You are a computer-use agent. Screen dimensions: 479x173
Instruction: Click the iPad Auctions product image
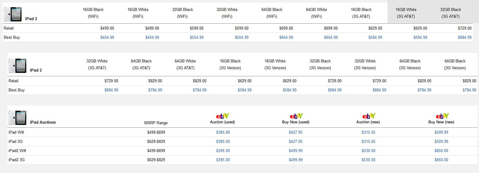(x=17, y=118)
